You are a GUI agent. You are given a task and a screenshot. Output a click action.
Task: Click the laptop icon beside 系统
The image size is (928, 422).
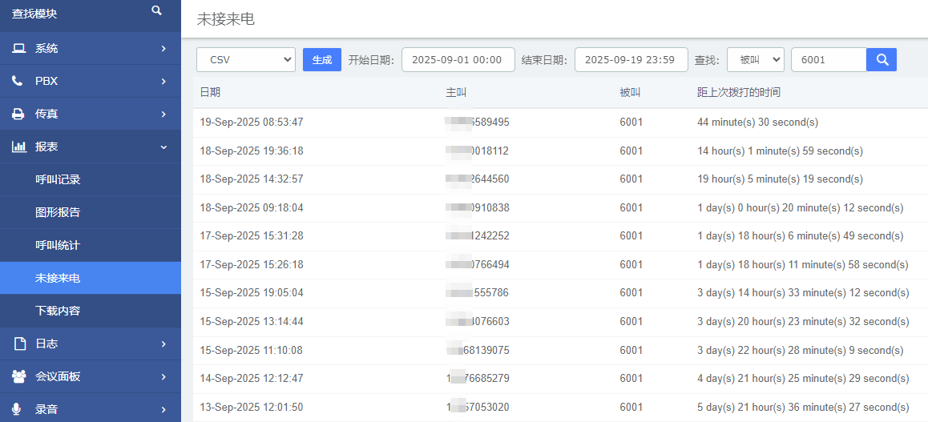point(18,49)
